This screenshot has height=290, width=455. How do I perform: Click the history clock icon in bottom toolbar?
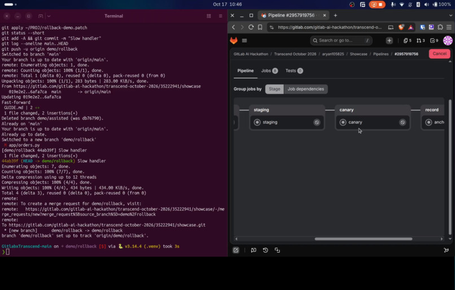tap(265, 250)
